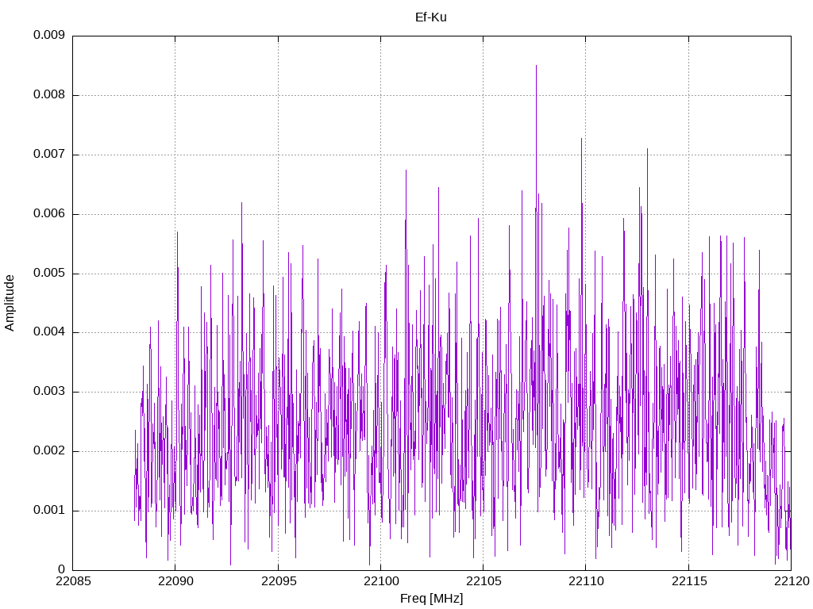This screenshot has height=609, width=813.
Task: Click the 22110 x-axis tick label
Action: (x=586, y=581)
